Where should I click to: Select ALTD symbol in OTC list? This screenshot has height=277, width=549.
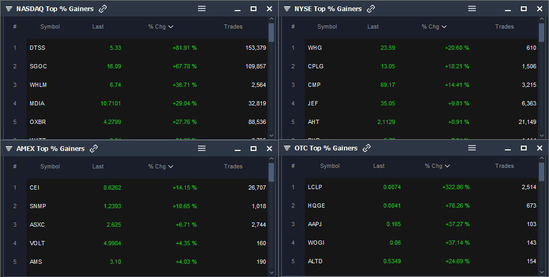click(x=315, y=261)
